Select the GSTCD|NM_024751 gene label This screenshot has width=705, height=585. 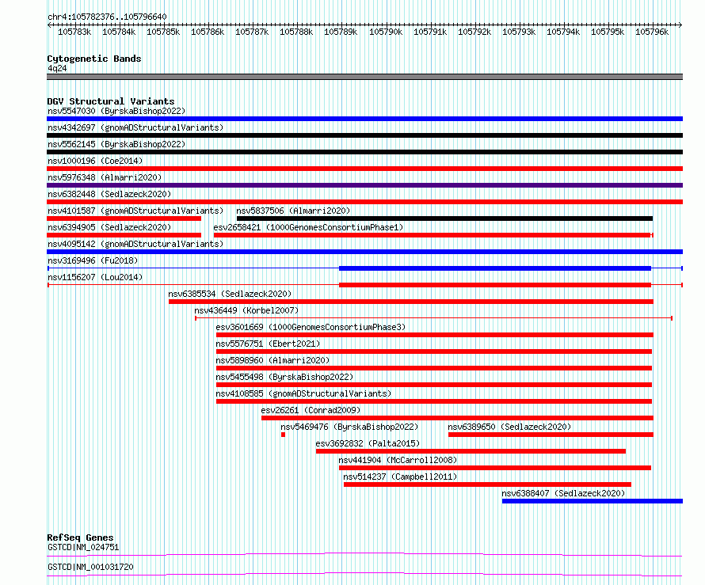pos(83,547)
